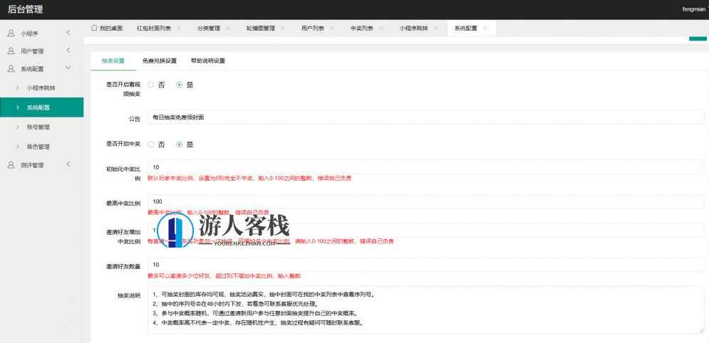Close the 分类管理 tab
Image resolution: width=709 pixels, height=343 pixels.
[x=228, y=28]
